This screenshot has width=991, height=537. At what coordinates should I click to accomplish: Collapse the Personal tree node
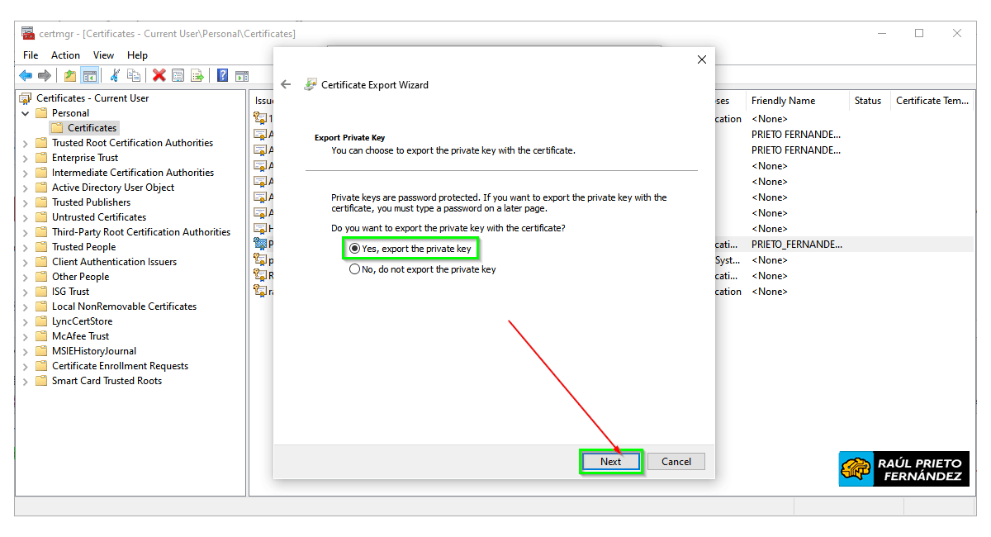[26, 113]
